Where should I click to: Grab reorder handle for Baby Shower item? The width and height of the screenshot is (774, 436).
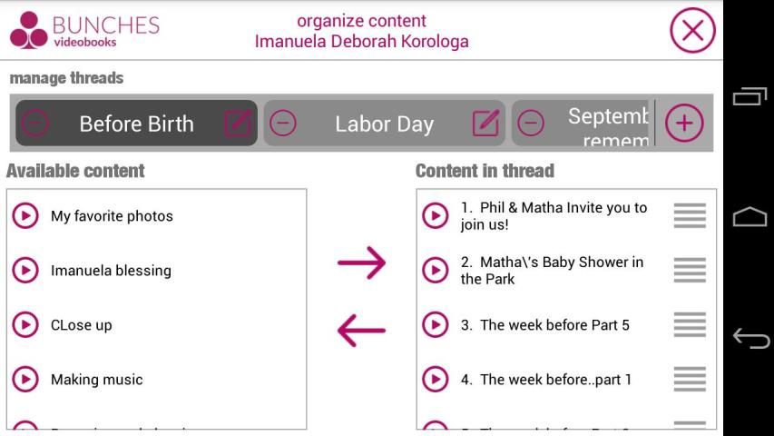tap(690, 271)
